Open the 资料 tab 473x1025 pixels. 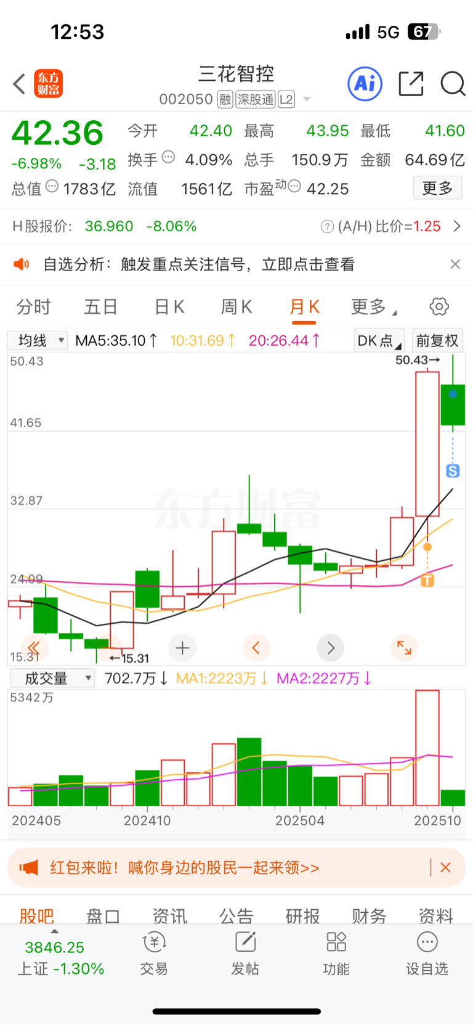(x=435, y=915)
